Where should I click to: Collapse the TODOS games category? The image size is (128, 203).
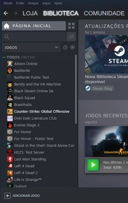[x=4, y=57]
